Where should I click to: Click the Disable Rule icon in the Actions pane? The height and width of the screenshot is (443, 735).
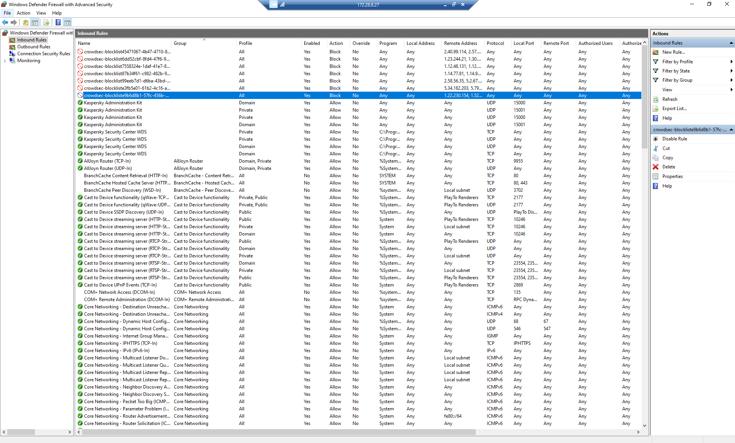pos(656,139)
